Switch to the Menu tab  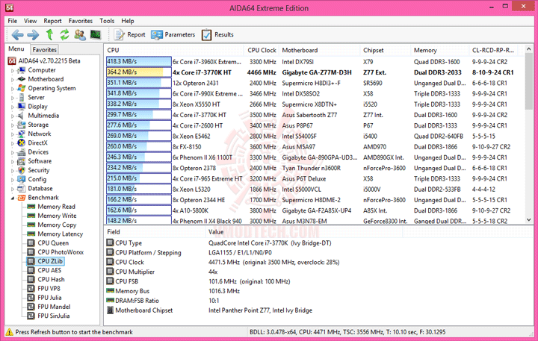coord(16,49)
